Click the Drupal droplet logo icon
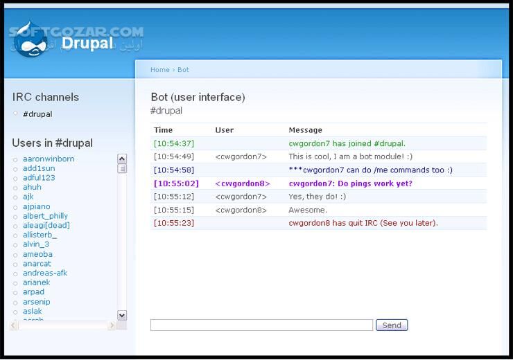513x360 pixels. pyautogui.click(x=31, y=44)
